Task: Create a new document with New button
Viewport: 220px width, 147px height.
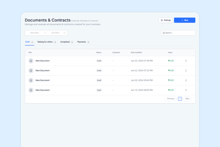Action: pyautogui.click(x=185, y=20)
